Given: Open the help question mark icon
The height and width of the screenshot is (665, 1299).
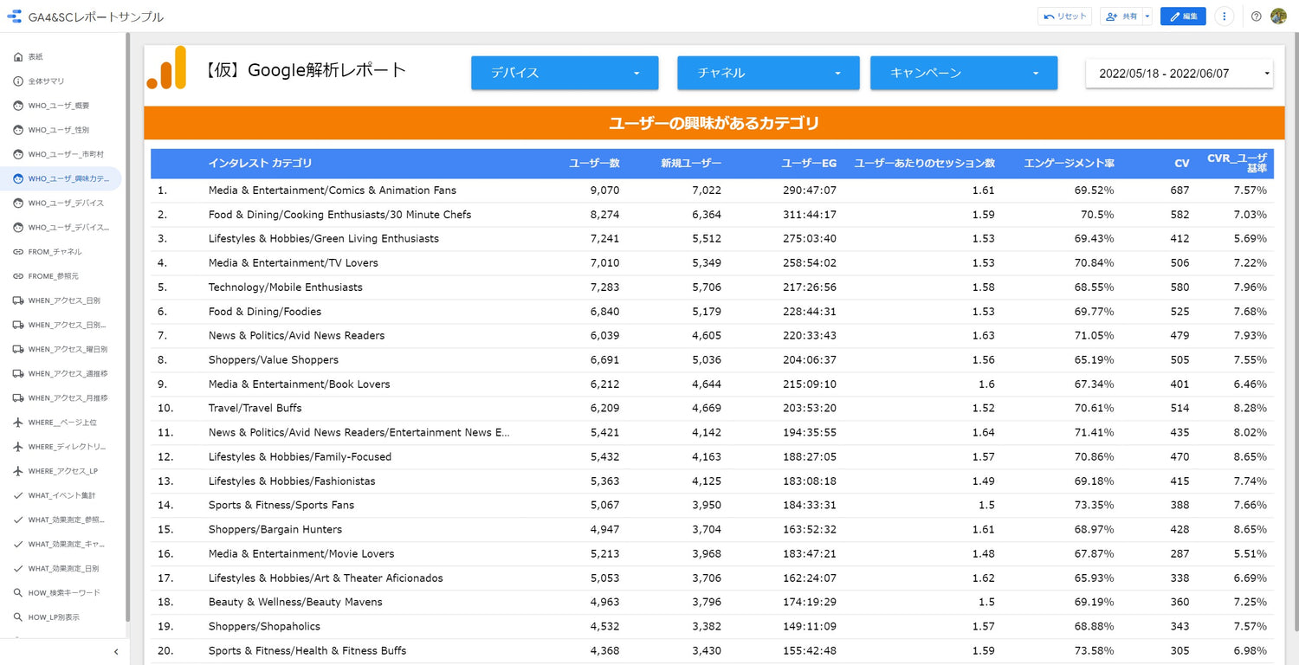Looking at the screenshot, I should 1257,16.
